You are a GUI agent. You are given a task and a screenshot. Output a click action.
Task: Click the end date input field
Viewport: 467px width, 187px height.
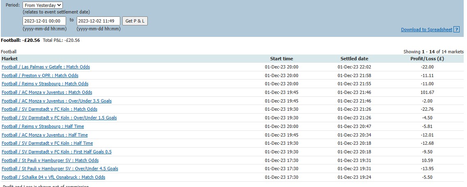click(98, 21)
